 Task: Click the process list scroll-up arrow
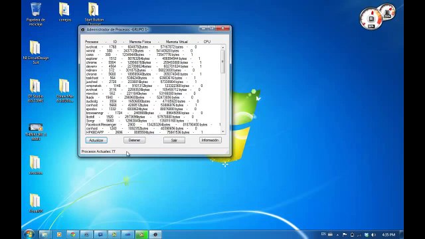[223, 47]
